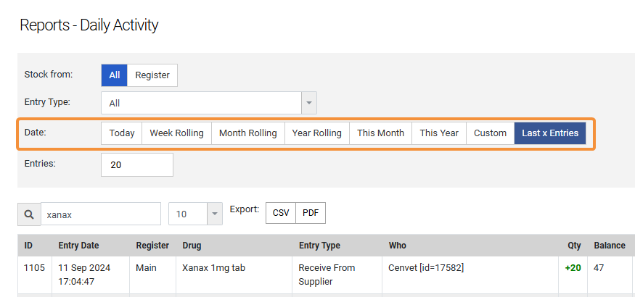Select Year Rolling date filter
The height and width of the screenshot is (297, 635).
(316, 133)
